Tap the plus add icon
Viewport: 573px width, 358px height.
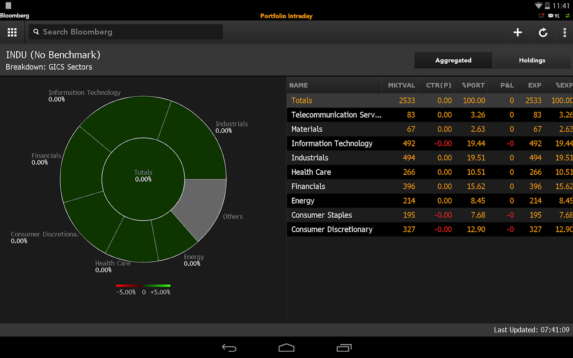point(518,32)
